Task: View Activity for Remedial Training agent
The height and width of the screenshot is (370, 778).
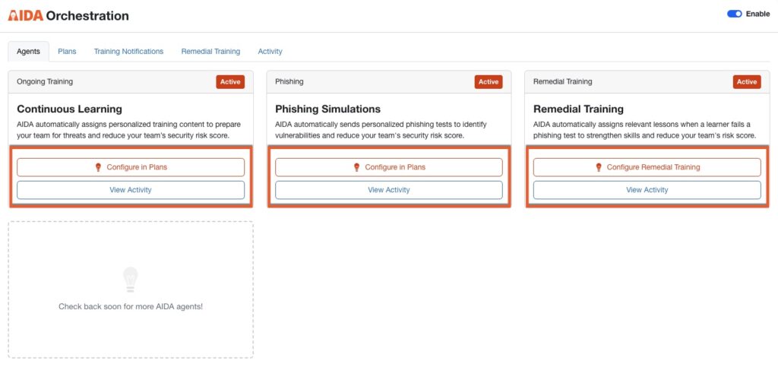Action: tap(647, 190)
